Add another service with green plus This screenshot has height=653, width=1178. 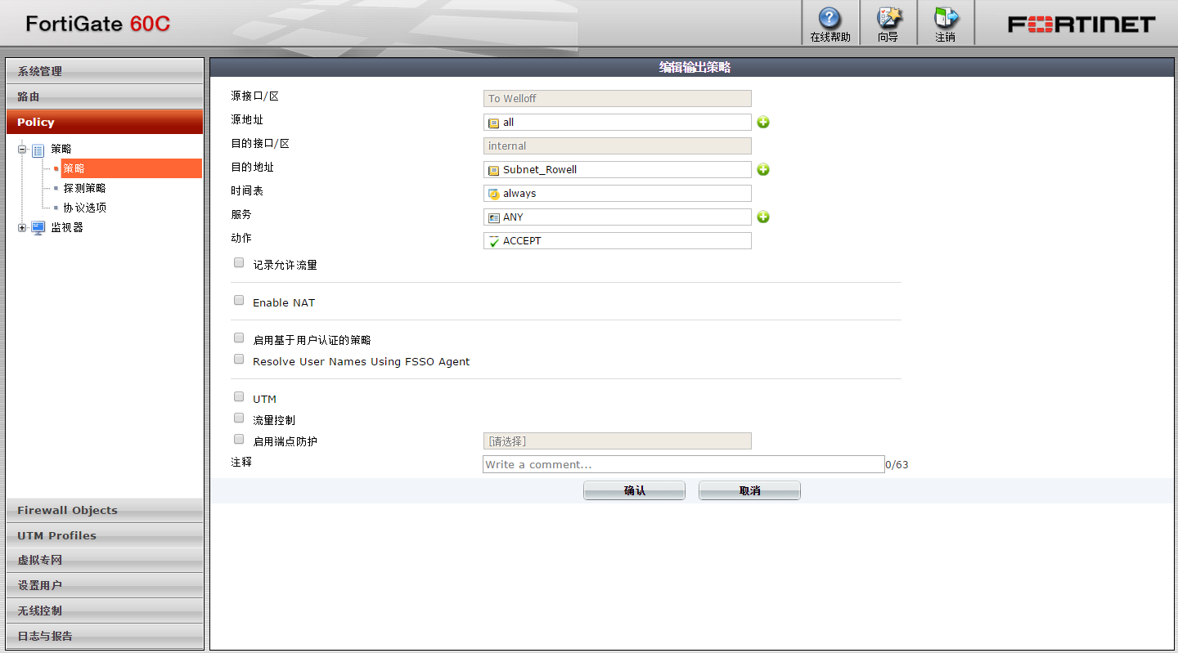(x=763, y=217)
